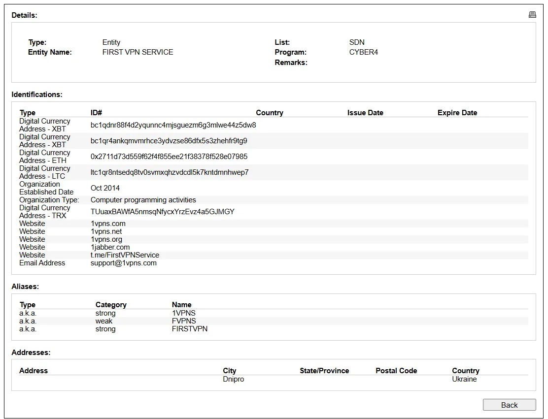548x419 pixels.
Task: Click the Organization Established Date label
Action: tap(46, 188)
